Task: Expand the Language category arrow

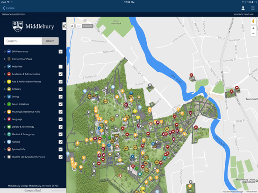Action: tap(5, 119)
